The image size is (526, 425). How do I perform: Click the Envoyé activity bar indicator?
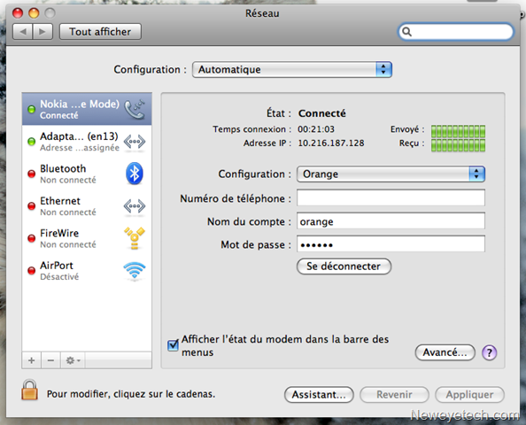click(x=458, y=131)
